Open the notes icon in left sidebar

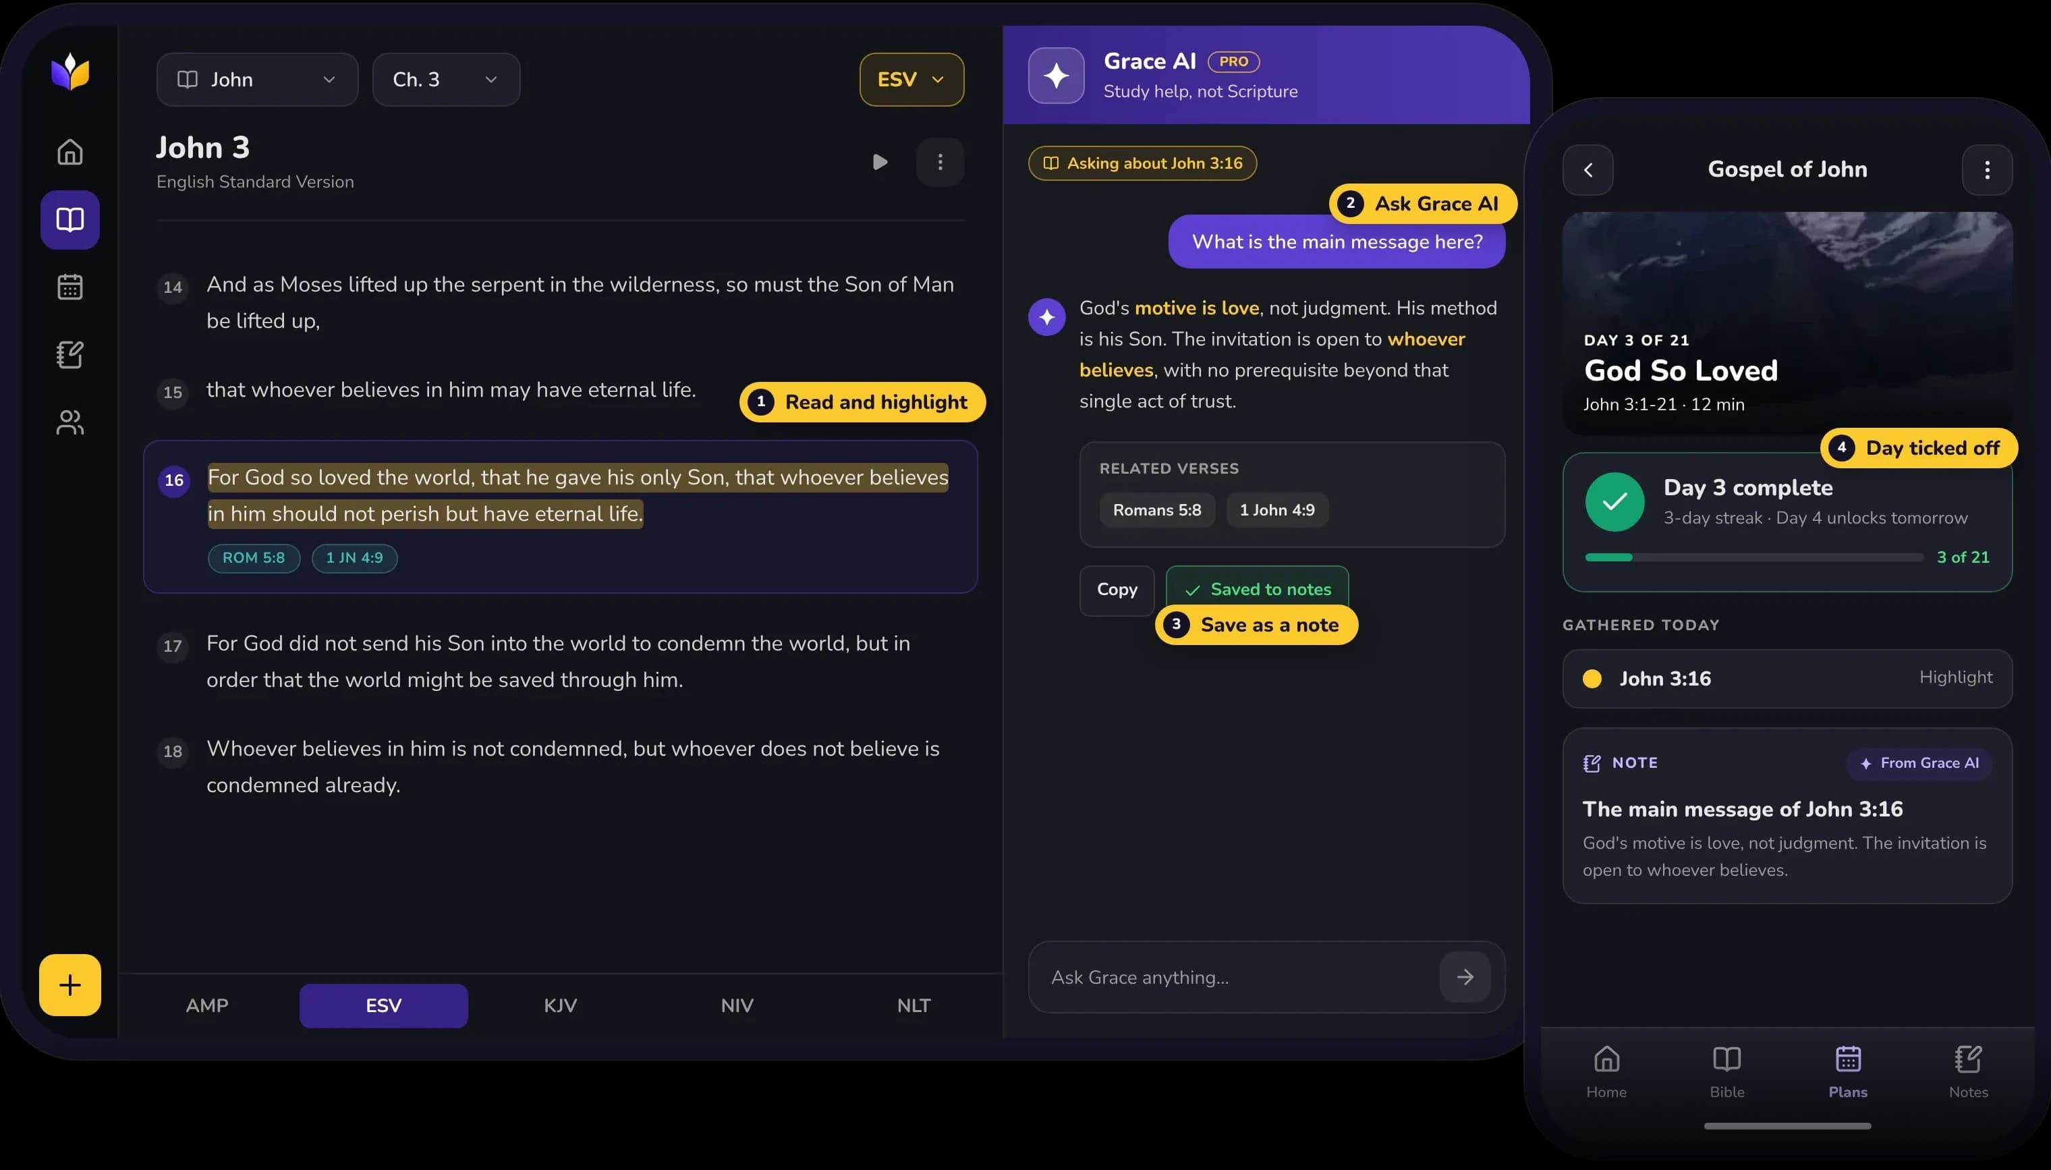pyautogui.click(x=70, y=354)
